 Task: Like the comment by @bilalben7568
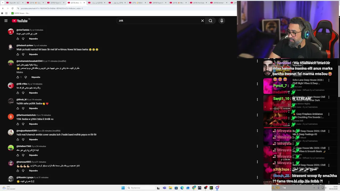(18, 155)
